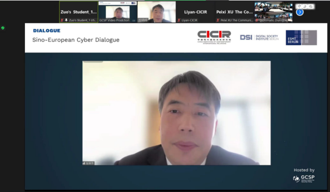Select the 左晓栋 speaker thumbnail
The width and height of the screenshot is (330, 192).
click(157, 12)
